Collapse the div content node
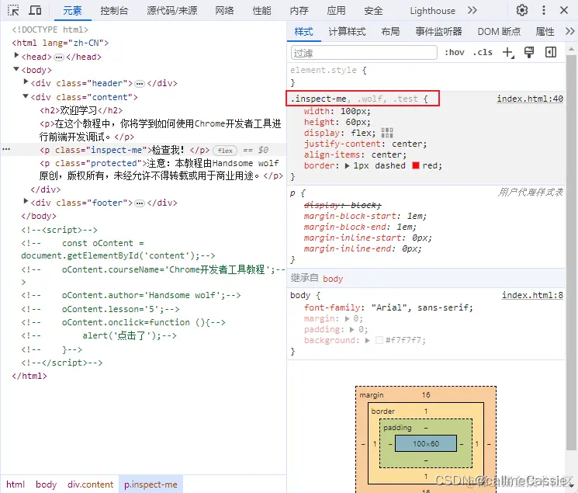The width and height of the screenshot is (578, 493). 26,96
